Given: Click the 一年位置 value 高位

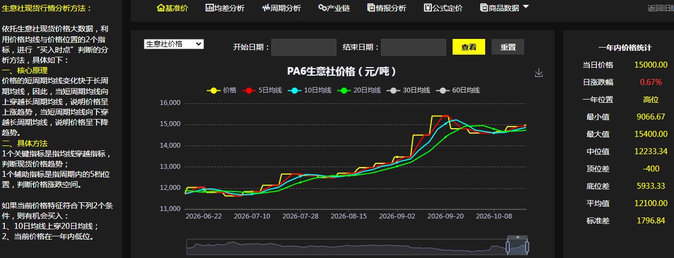Looking at the screenshot, I should [651, 100].
